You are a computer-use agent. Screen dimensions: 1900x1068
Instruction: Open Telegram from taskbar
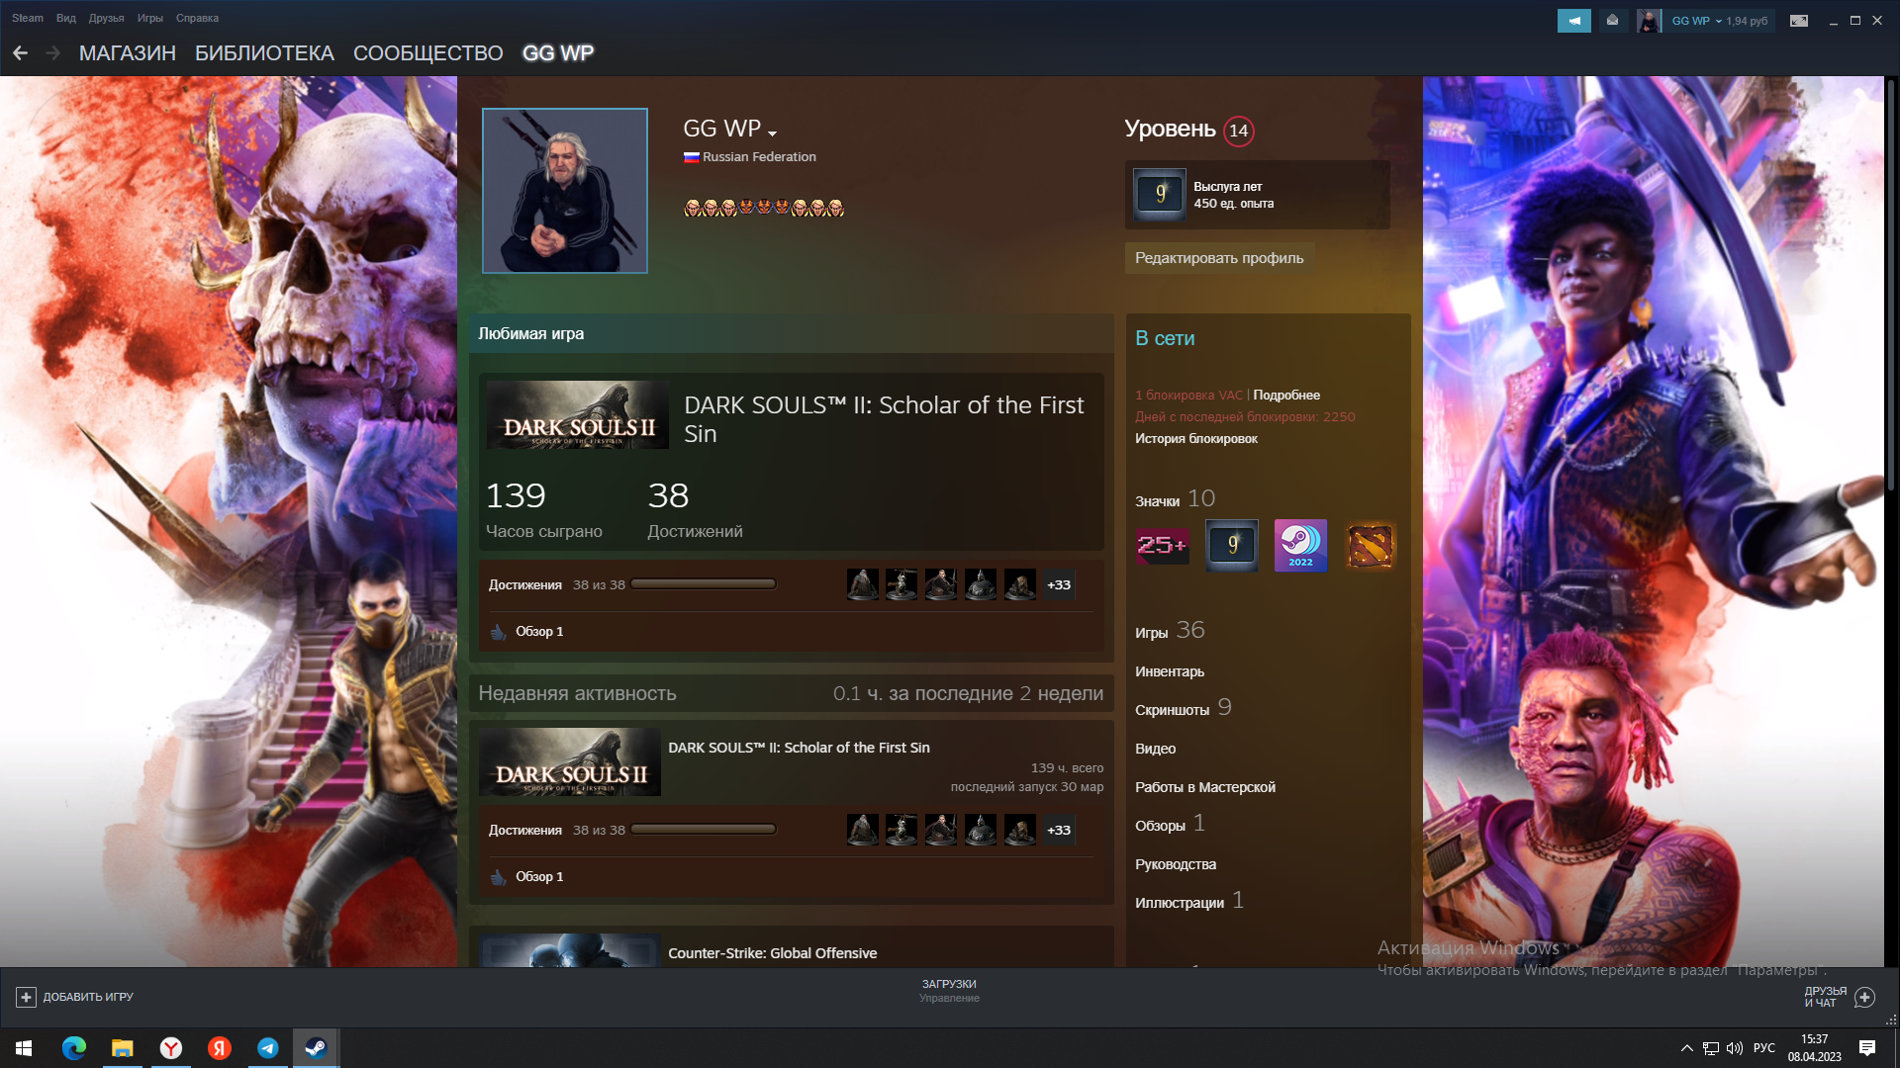tap(267, 1047)
